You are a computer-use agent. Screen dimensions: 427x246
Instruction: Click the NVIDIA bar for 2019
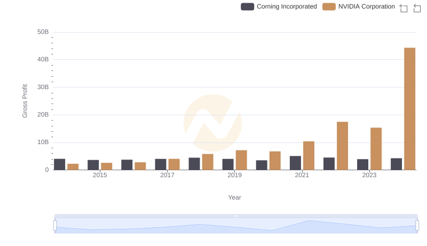pos(241,160)
